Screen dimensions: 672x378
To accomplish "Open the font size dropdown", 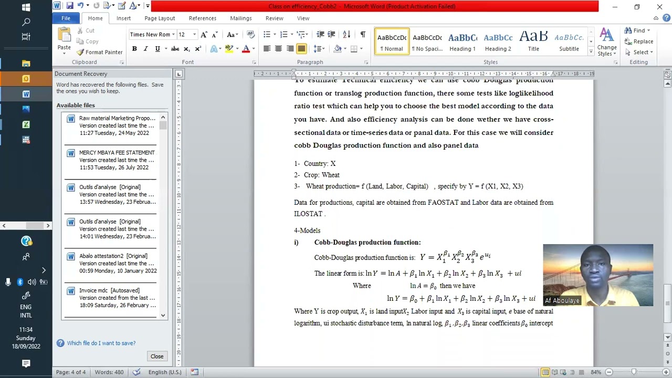I will tap(194, 35).
